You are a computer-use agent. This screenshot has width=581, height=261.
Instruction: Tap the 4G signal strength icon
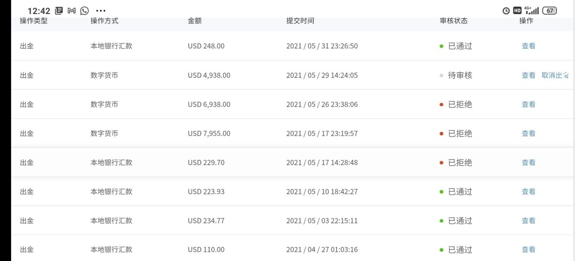pos(532,11)
